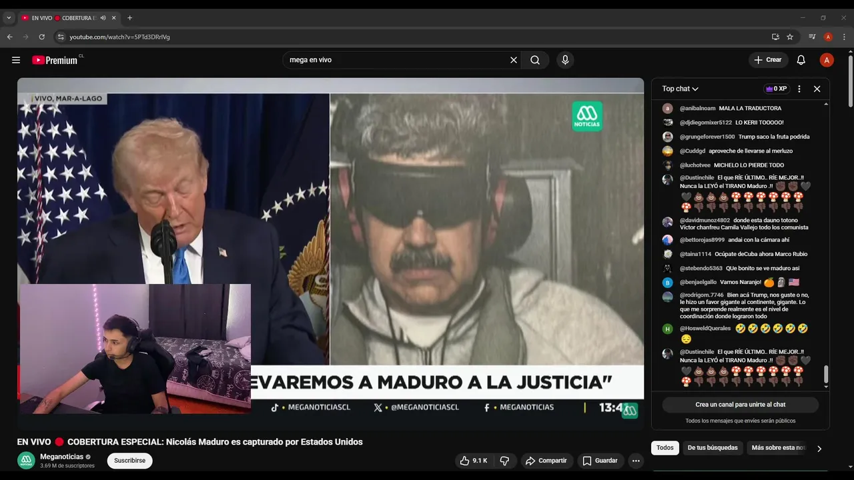The width and height of the screenshot is (854, 480).
Task: Expand the Top chat dropdown
Action: pos(680,89)
